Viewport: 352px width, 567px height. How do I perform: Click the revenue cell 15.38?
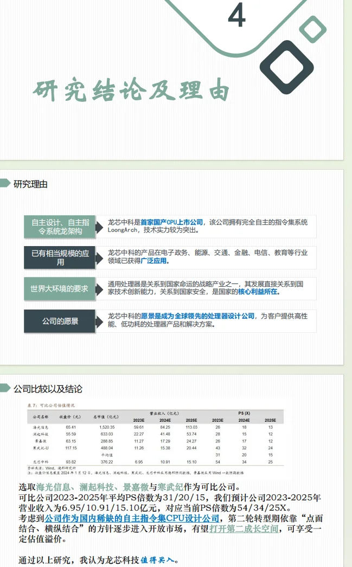pos(165,448)
